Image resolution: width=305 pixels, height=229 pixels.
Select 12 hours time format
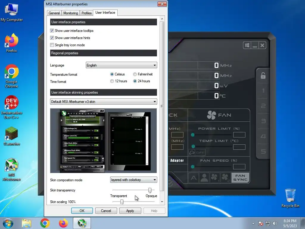tap(112, 81)
